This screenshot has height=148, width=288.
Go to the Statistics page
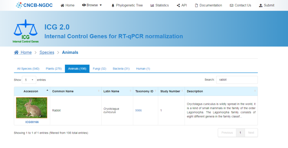pyautogui.click(x=159, y=5)
